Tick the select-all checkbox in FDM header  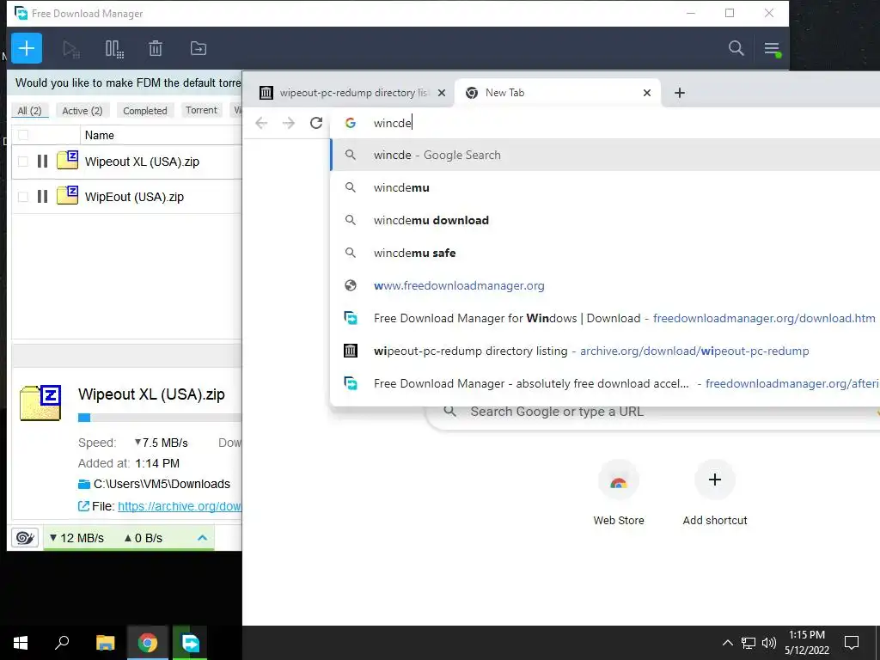[x=23, y=135]
